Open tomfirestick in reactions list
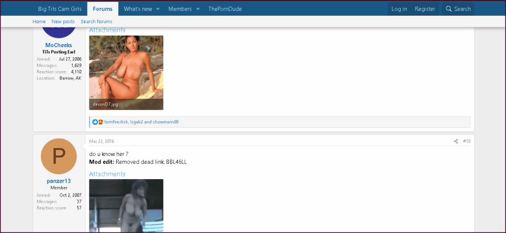 pos(116,122)
